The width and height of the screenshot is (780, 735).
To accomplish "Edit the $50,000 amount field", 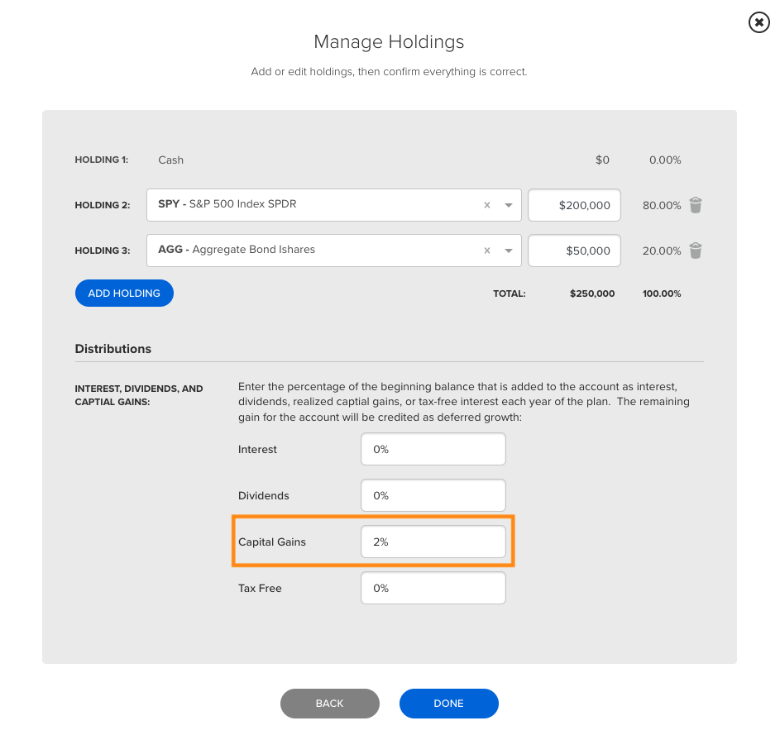I will click(x=574, y=251).
